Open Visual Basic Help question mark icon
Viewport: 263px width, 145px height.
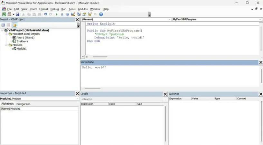tap(101, 14)
